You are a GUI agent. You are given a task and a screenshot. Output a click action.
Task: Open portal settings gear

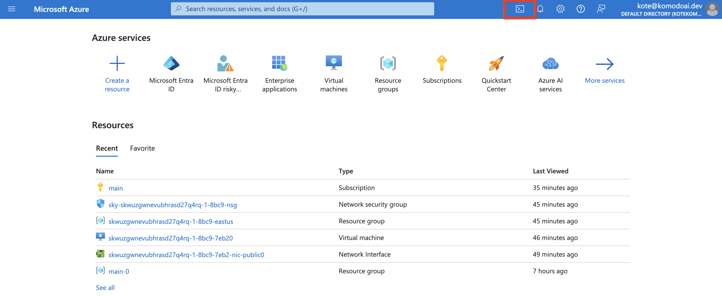click(560, 9)
